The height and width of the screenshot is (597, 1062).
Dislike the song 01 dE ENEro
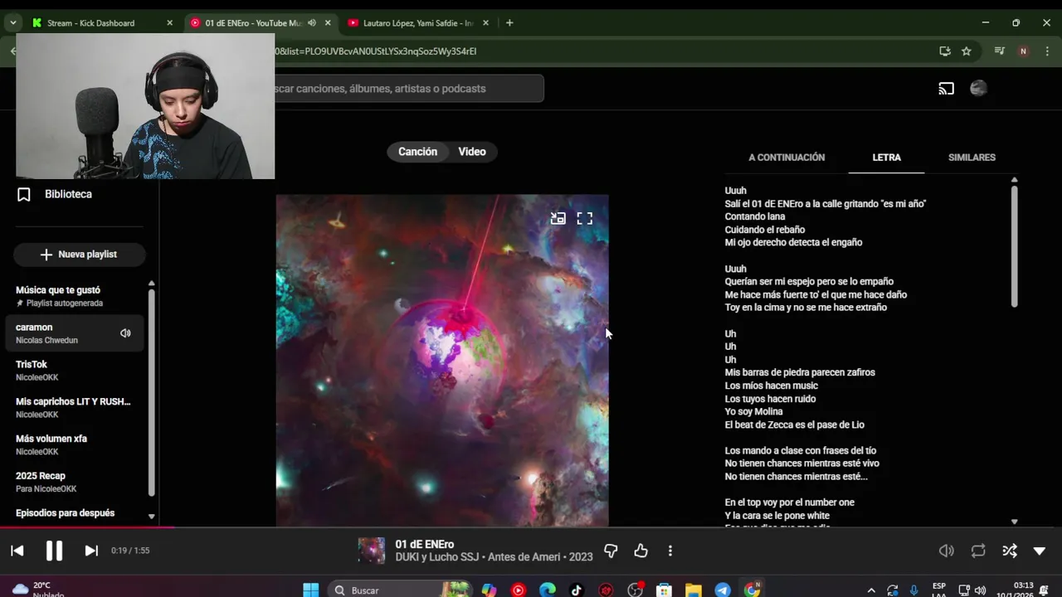(611, 551)
